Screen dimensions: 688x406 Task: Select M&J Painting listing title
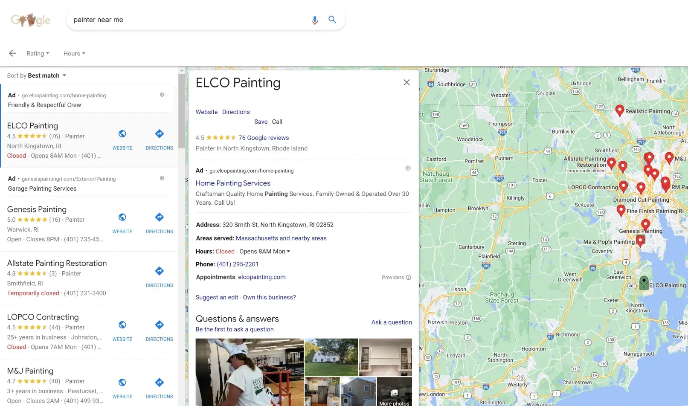30,371
